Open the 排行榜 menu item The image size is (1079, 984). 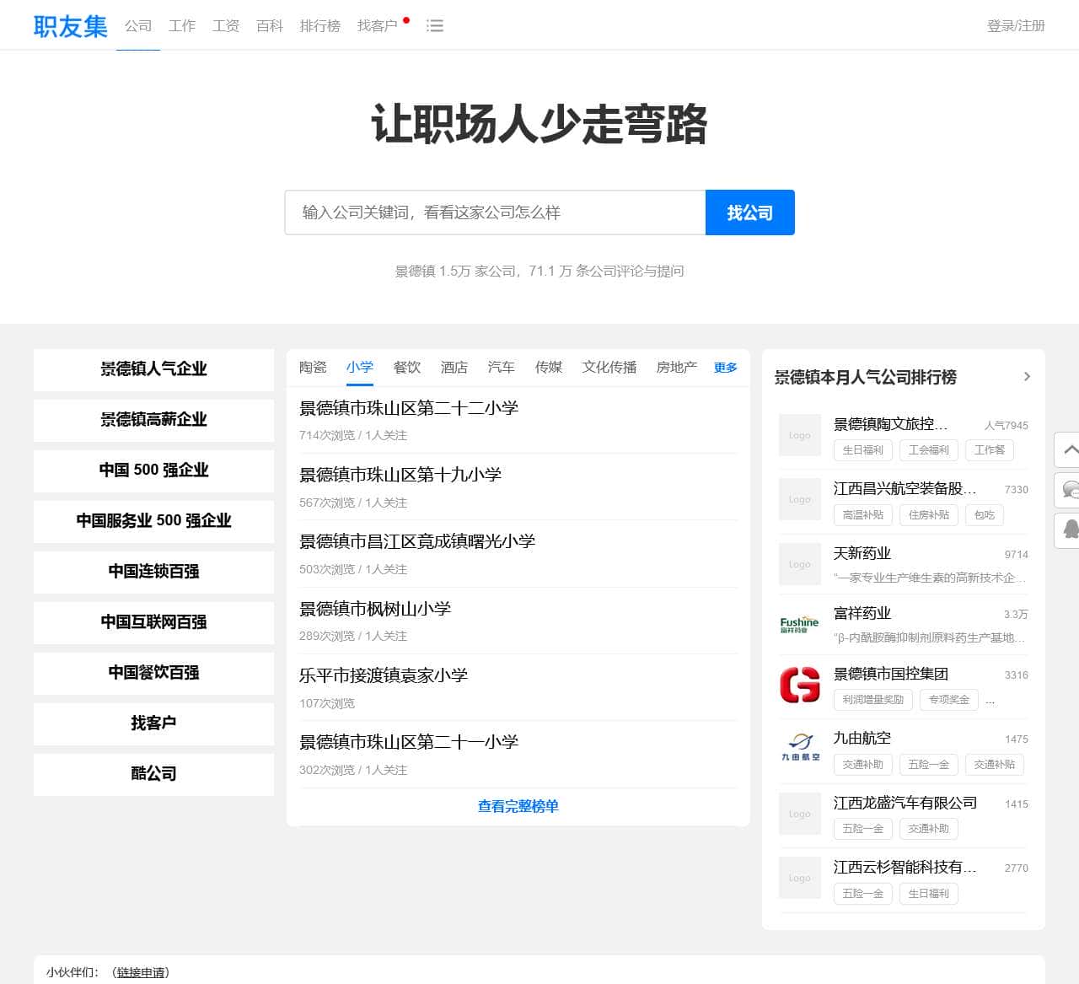(319, 25)
